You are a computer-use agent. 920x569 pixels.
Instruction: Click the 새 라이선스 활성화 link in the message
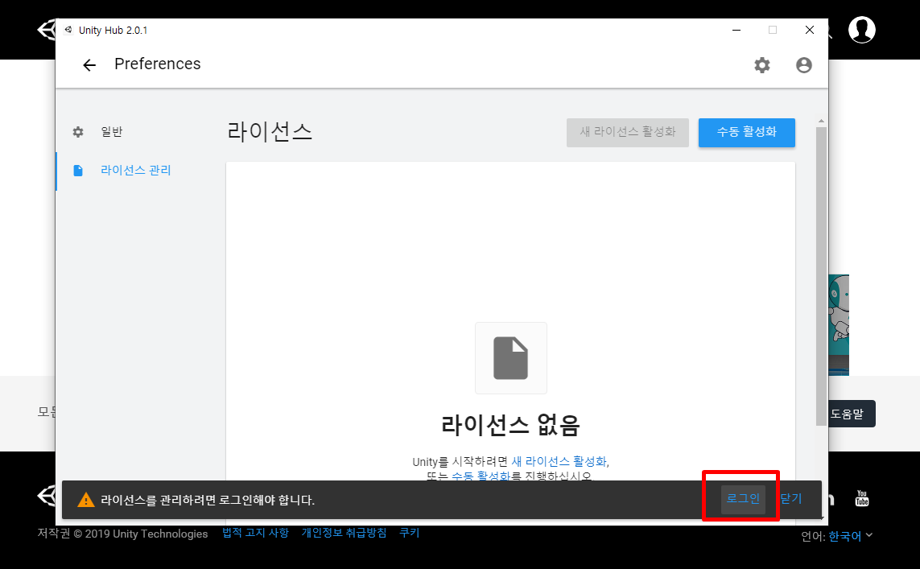(559, 462)
